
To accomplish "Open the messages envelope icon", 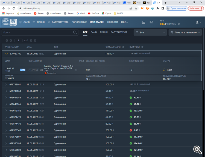I will (151, 22).
